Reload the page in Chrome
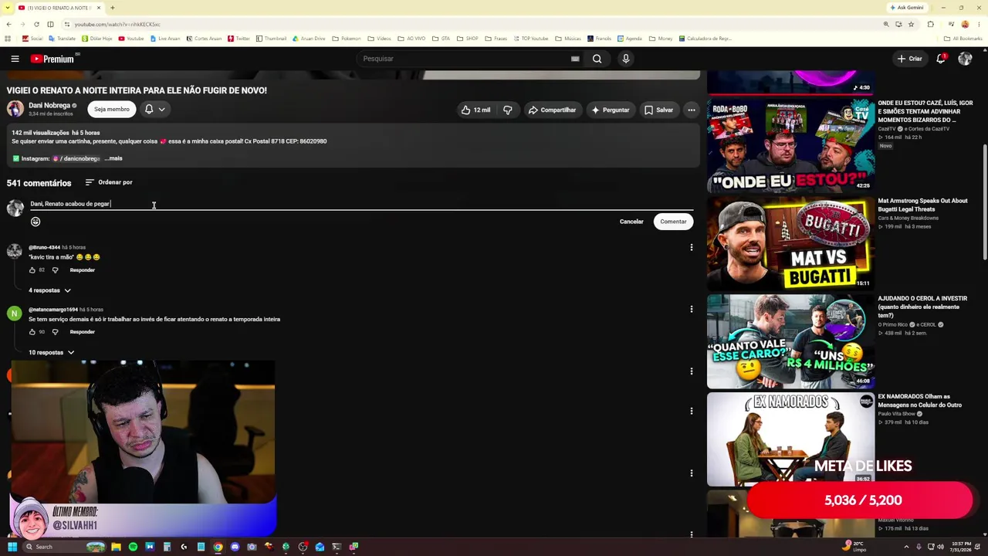 tap(36, 24)
